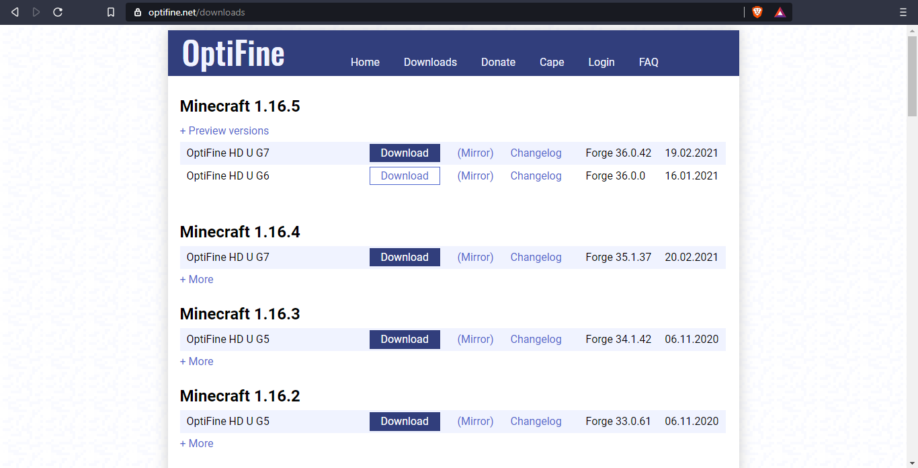Select the Minecraft 1.16.4 heading
The width and height of the screenshot is (918, 468).
[x=240, y=232]
